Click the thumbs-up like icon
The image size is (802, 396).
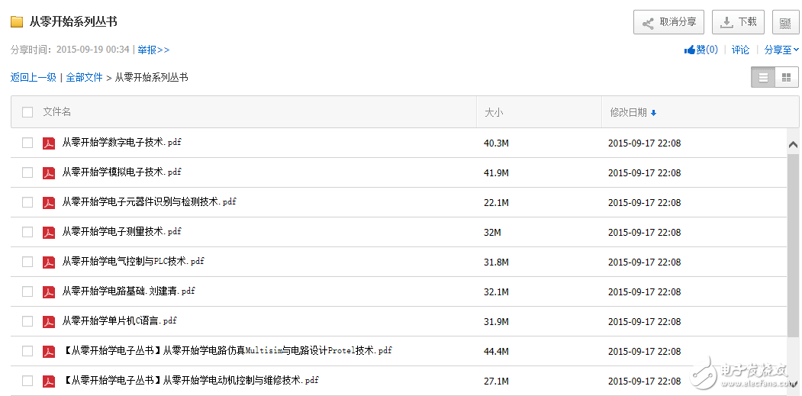pyautogui.click(x=690, y=50)
